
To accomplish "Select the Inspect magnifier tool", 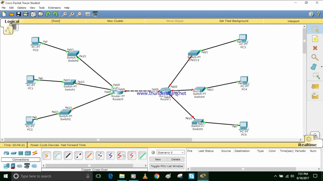I will (315, 58).
